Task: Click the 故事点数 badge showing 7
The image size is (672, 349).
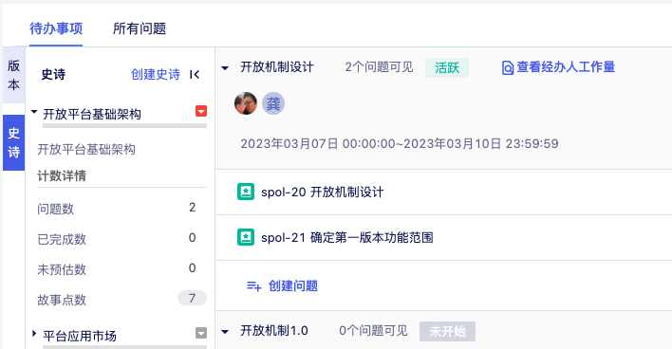Action: (x=192, y=298)
